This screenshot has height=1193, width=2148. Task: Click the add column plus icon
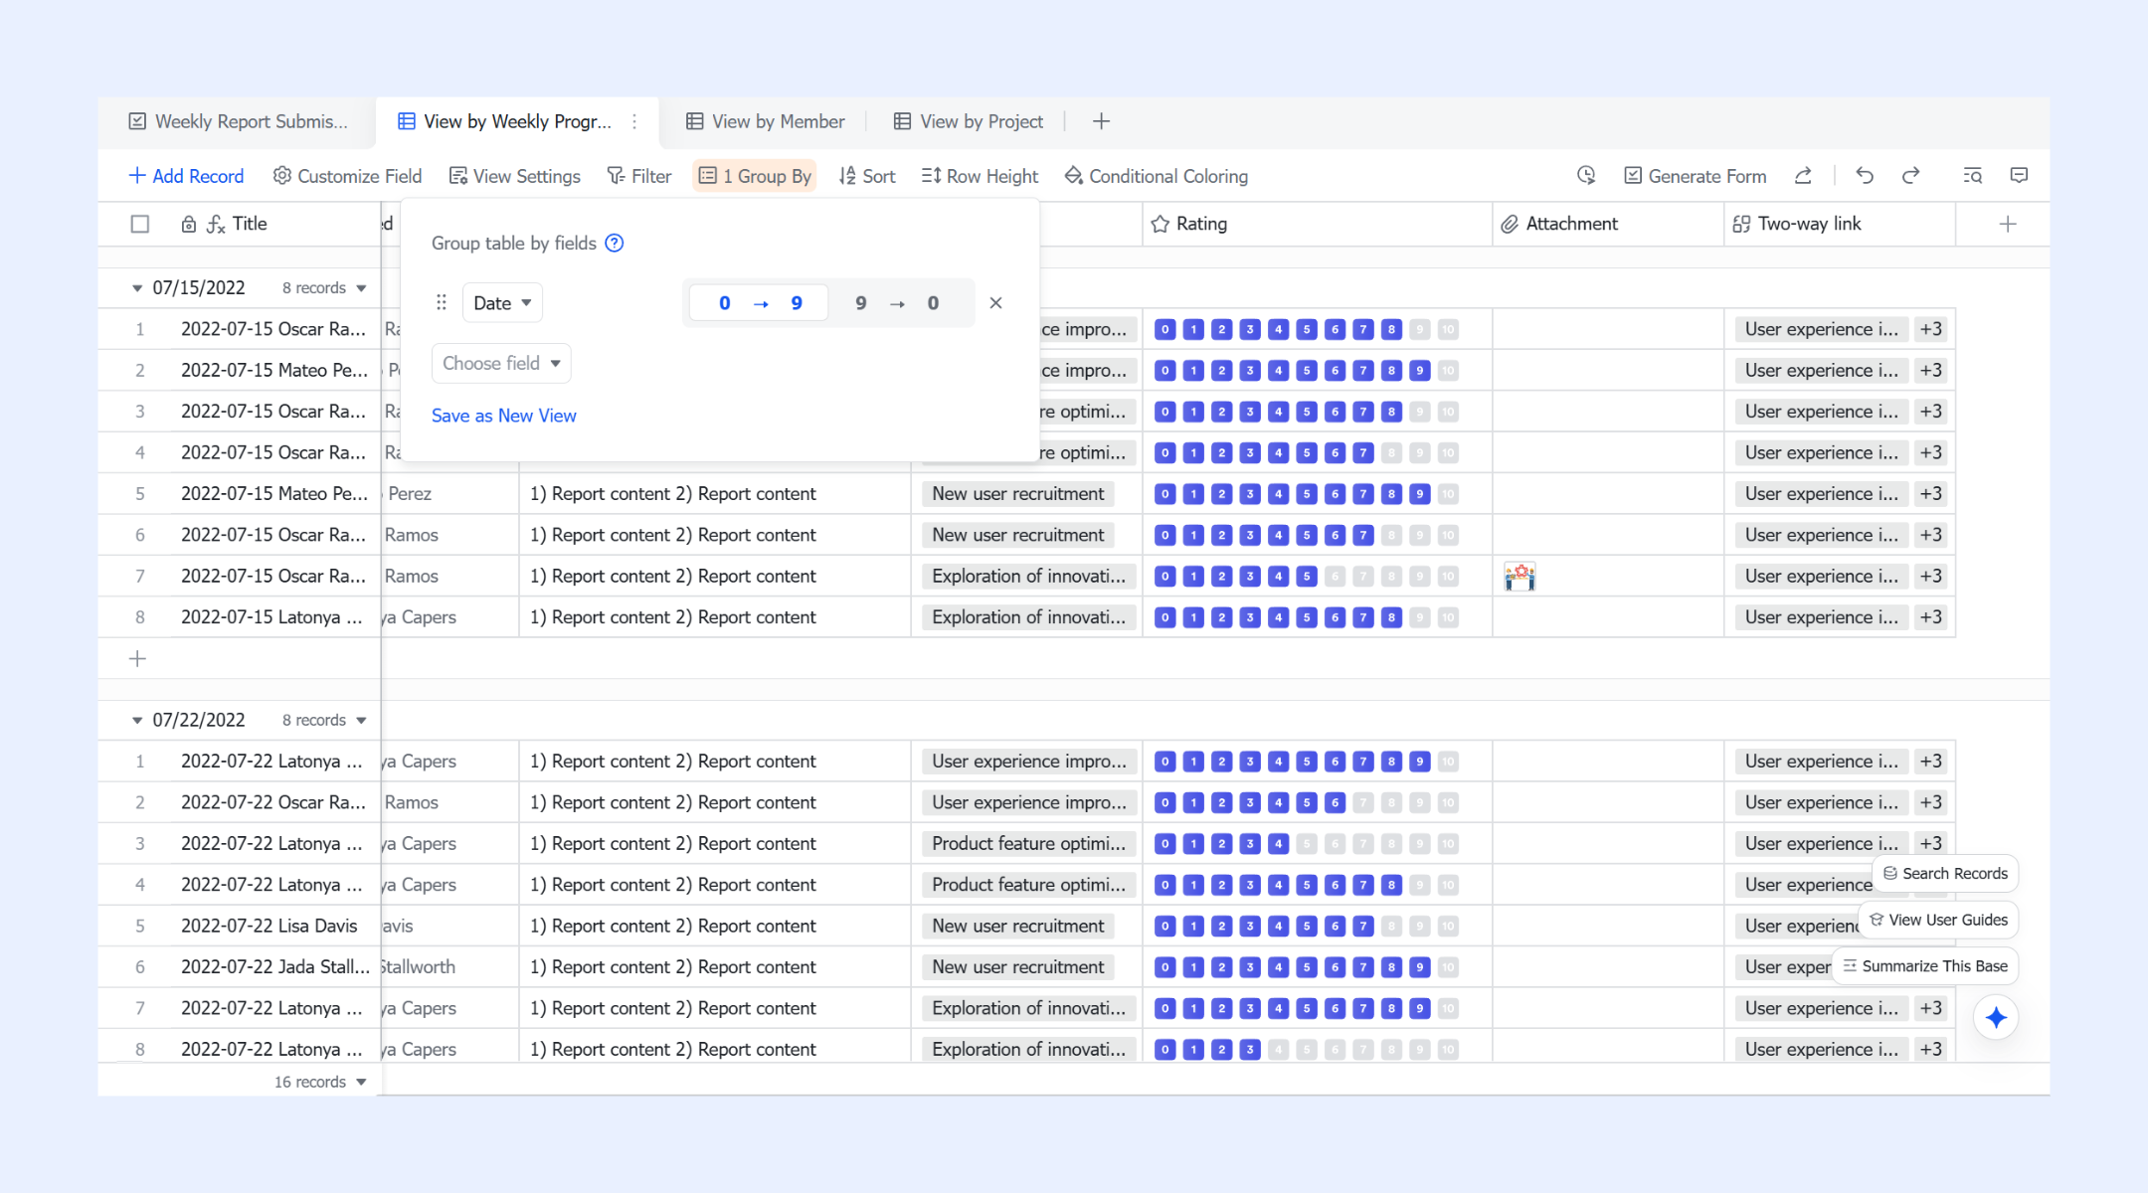click(x=2008, y=224)
